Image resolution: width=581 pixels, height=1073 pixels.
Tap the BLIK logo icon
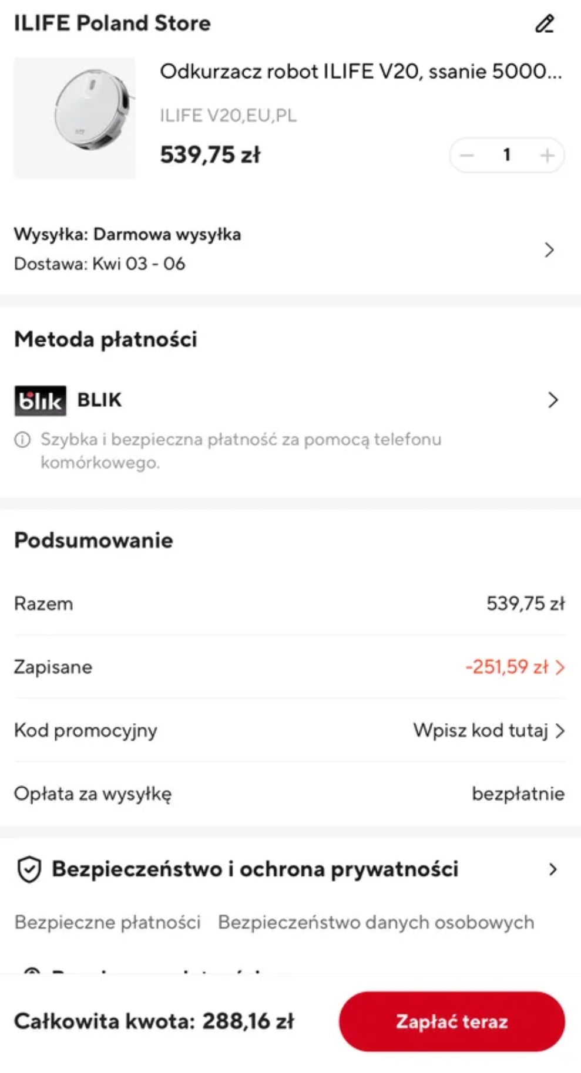click(40, 401)
